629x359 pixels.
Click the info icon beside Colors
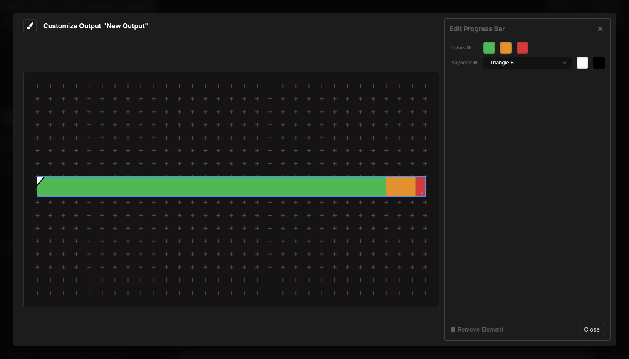[469, 47]
